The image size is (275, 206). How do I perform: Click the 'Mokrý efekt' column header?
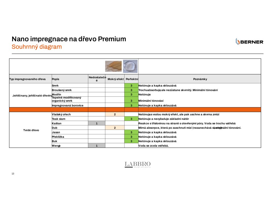coord(115,79)
